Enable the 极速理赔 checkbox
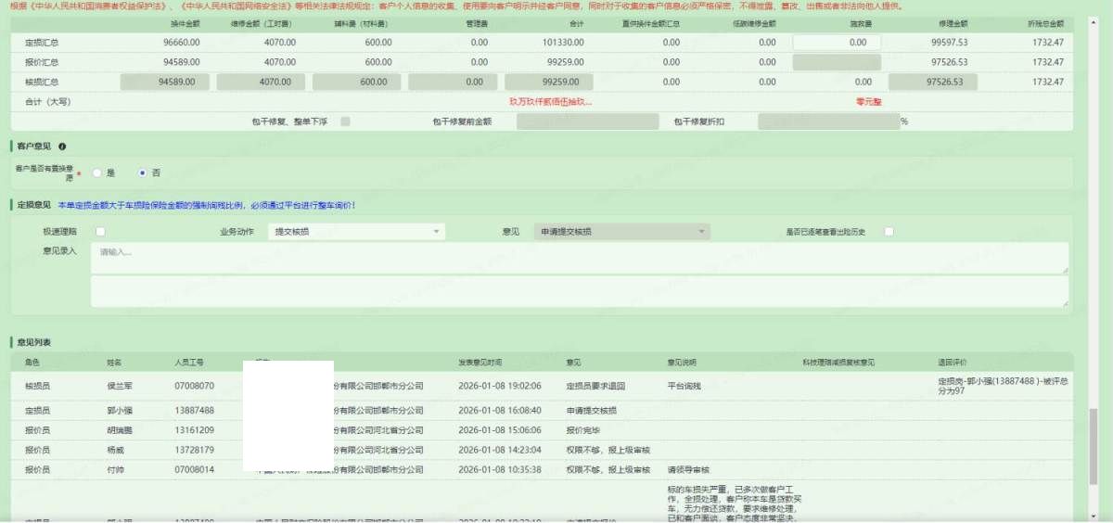This screenshot has width=1113, height=523. point(100,232)
